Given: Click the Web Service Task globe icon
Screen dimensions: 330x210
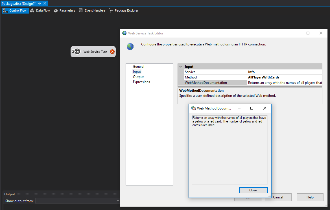Looking at the screenshot, I should click(77, 52).
